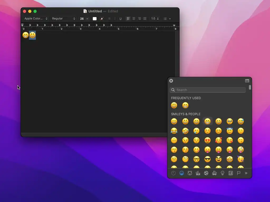
Task: Switch to Smileys & People category tab
Action: pos(182,173)
